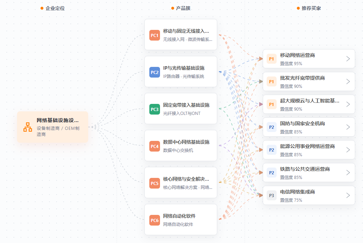Click the green PC3 badge icon
Viewport: 363px width, 243px height.
coord(154,109)
